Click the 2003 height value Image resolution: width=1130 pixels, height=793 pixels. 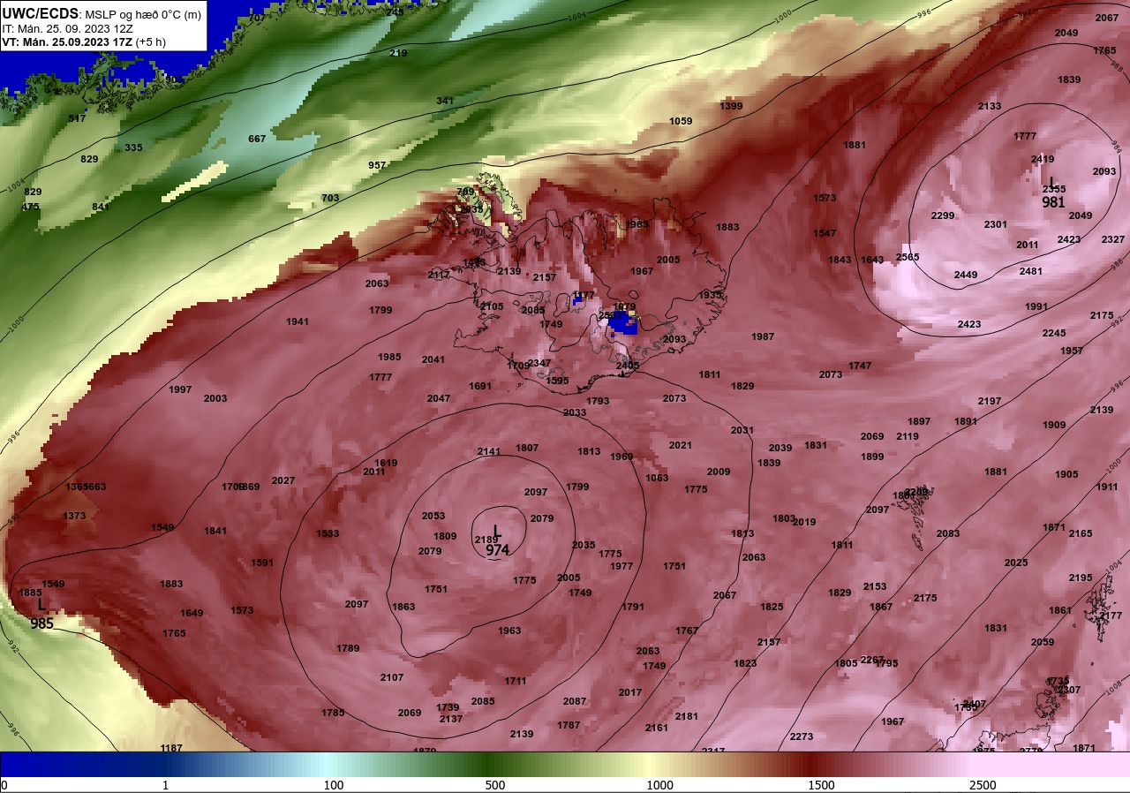pyautogui.click(x=215, y=398)
